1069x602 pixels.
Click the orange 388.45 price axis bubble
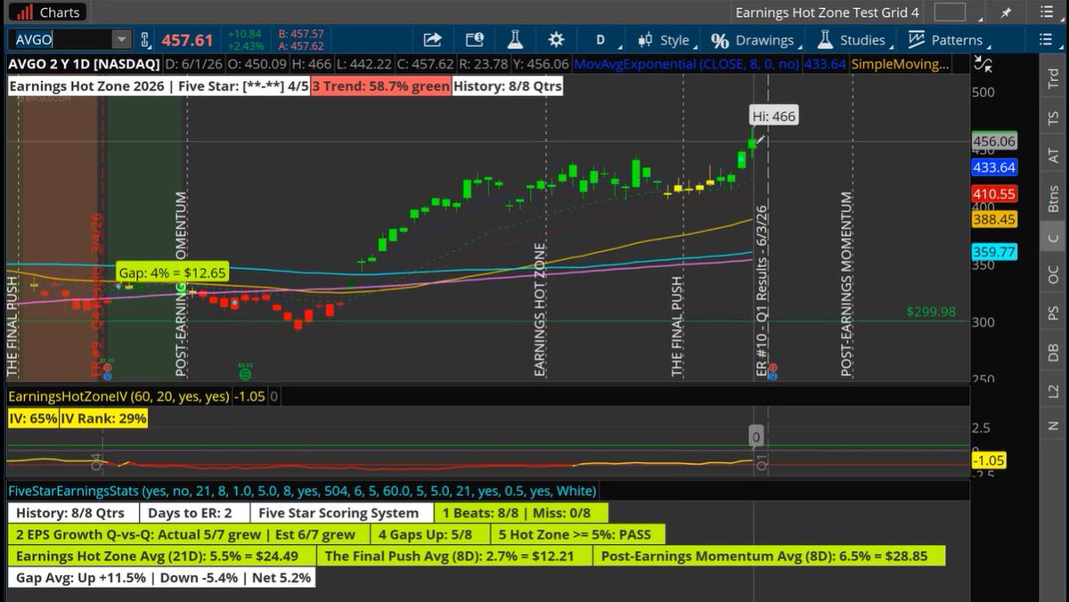tap(995, 219)
